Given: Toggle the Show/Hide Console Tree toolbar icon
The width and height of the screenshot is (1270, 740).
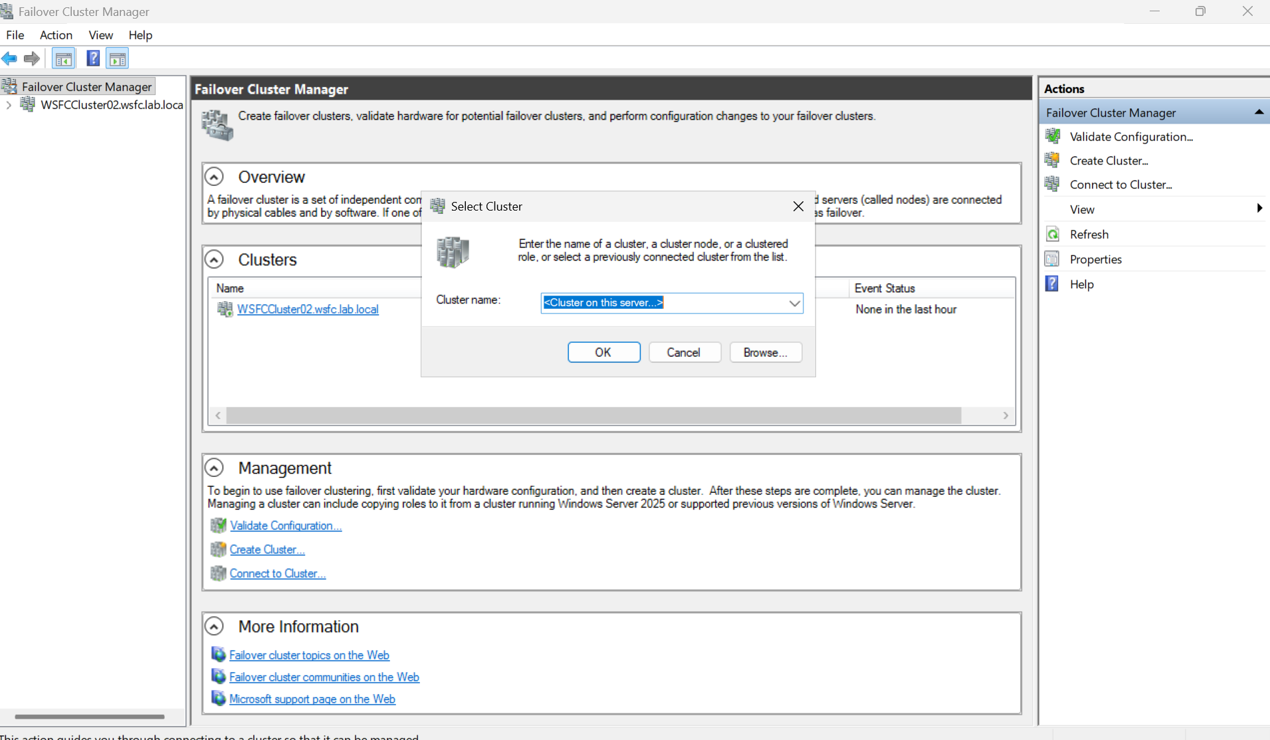Looking at the screenshot, I should pyautogui.click(x=64, y=58).
